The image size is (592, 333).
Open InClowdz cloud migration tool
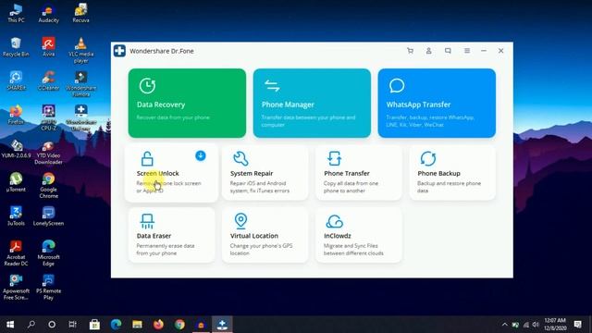359,235
